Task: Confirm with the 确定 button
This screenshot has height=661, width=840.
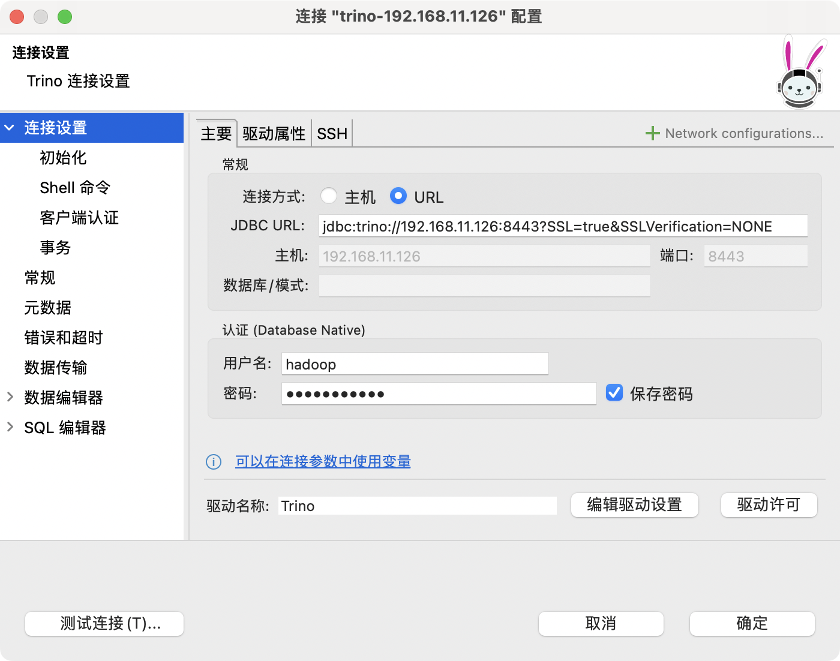Action: [752, 624]
